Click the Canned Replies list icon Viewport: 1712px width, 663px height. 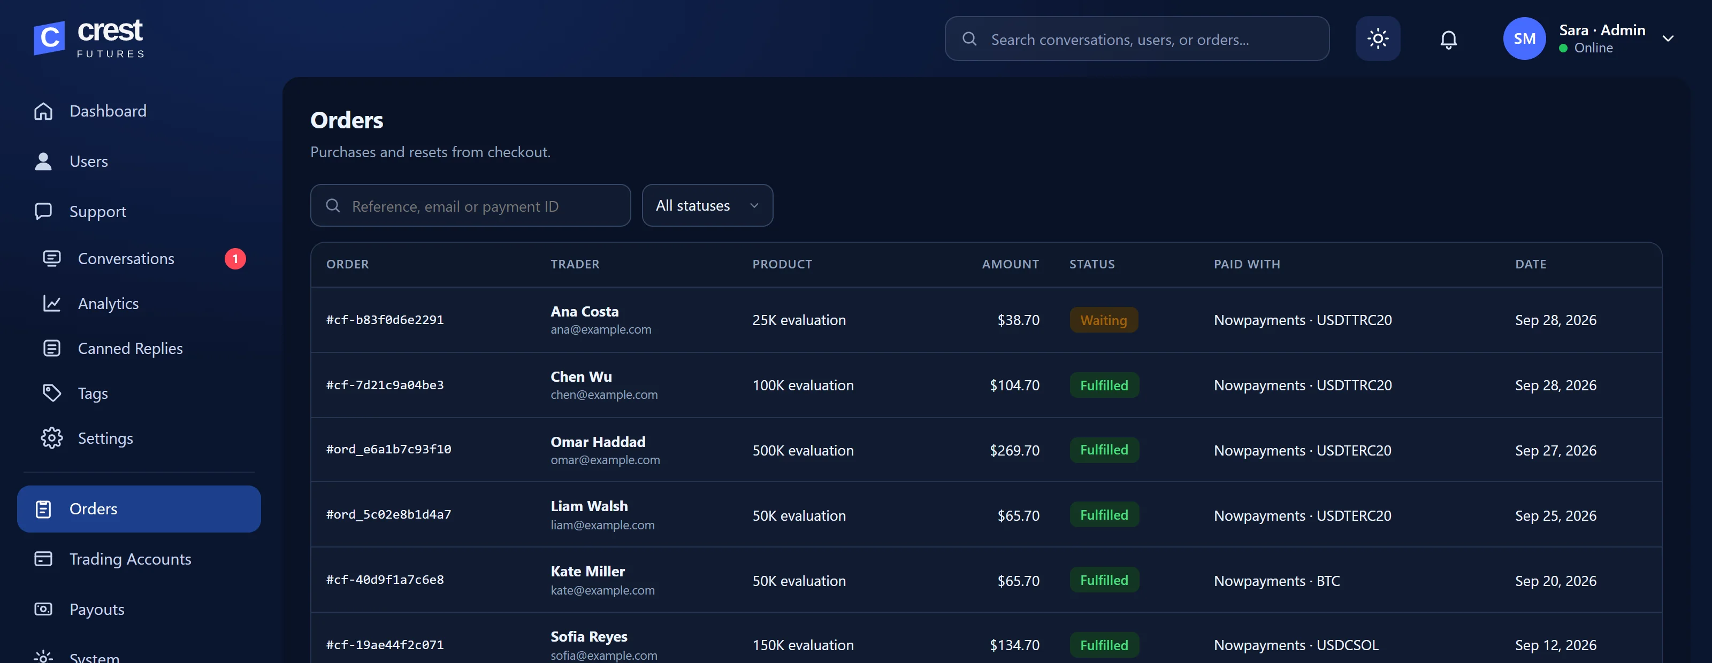[52, 348]
